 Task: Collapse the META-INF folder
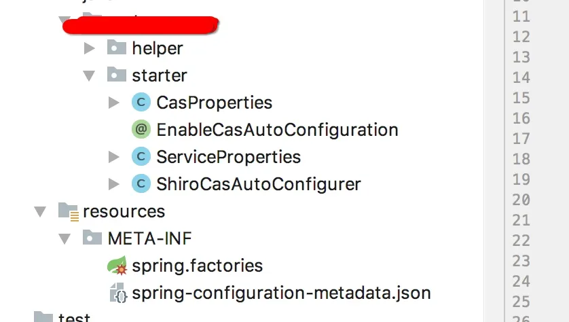[x=65, y=238]
